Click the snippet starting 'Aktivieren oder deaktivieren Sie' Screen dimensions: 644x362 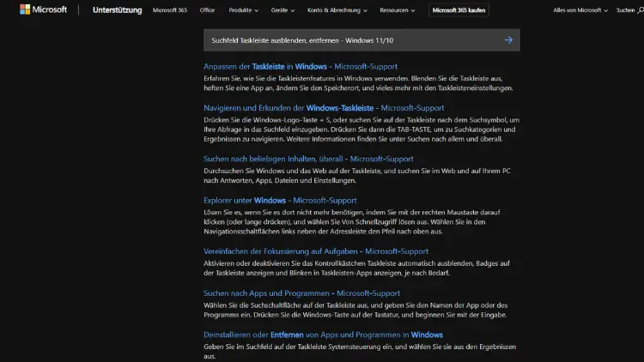tap(356, 268)
